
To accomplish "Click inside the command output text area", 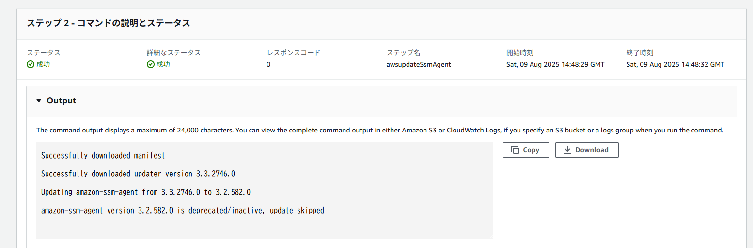I will pos(265,190).
